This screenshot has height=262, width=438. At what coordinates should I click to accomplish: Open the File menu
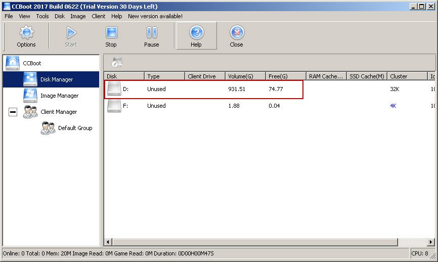tap(9, 16)
